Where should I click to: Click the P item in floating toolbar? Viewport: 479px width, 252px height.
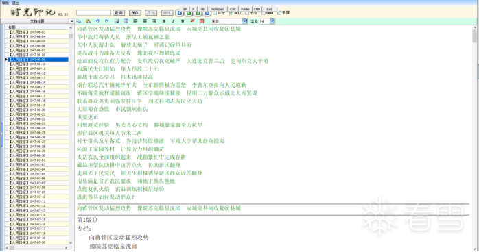tap(193, 9)
